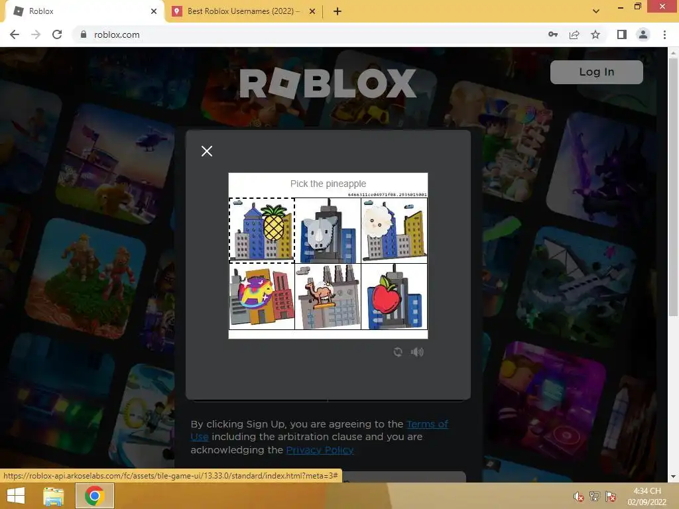Open the Windows Start menu
Viewport: 679px width, 509px height.
16,496
